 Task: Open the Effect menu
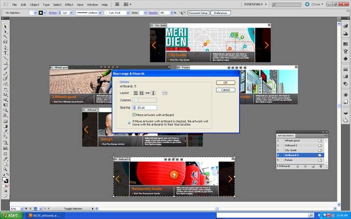[69, 4]
